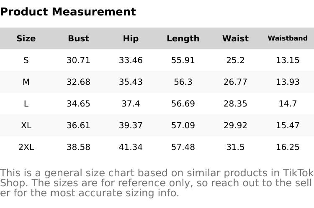Screen dimensions: 314x208
Task: Click the Bust column header
Action: (78, 38)
